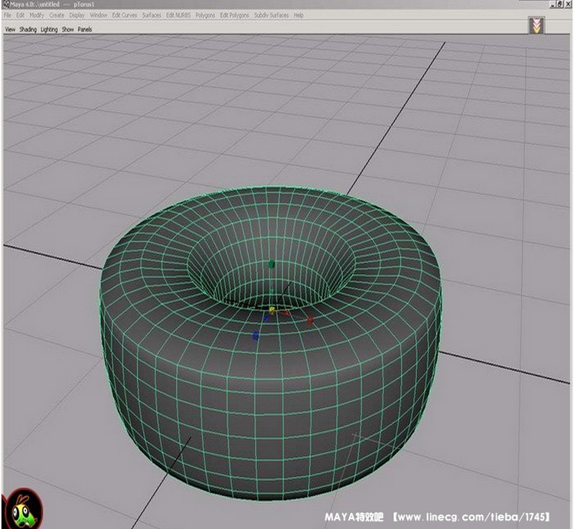Open the Polygons menu
Screen dimensions: 574x529
pyautogui.click(x=205, y=15)
